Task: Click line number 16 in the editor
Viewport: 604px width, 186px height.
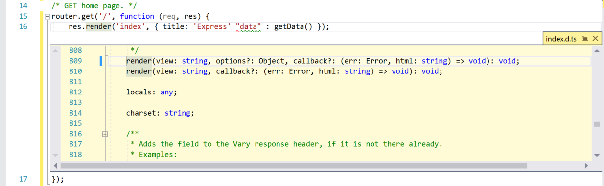Action: [23, 26]
